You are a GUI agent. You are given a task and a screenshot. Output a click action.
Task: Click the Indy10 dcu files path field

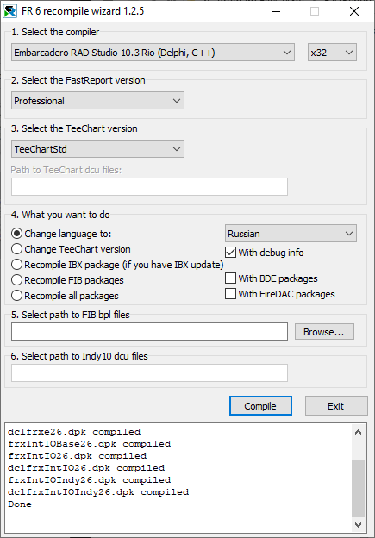pos(149,372)
